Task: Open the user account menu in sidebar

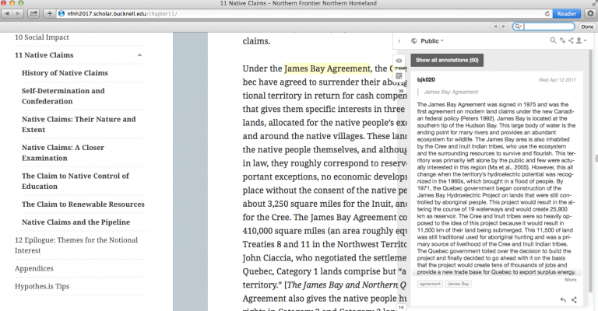Action: point(581,40)
